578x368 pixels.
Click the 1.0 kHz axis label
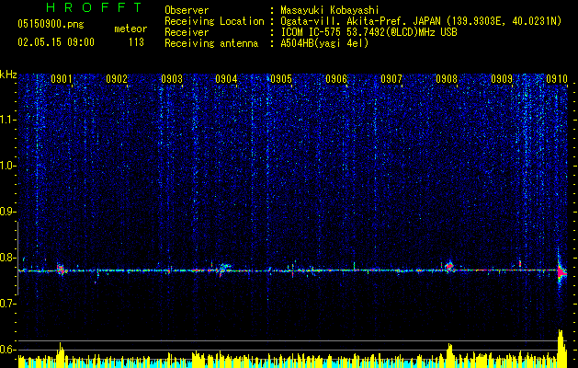7,166
